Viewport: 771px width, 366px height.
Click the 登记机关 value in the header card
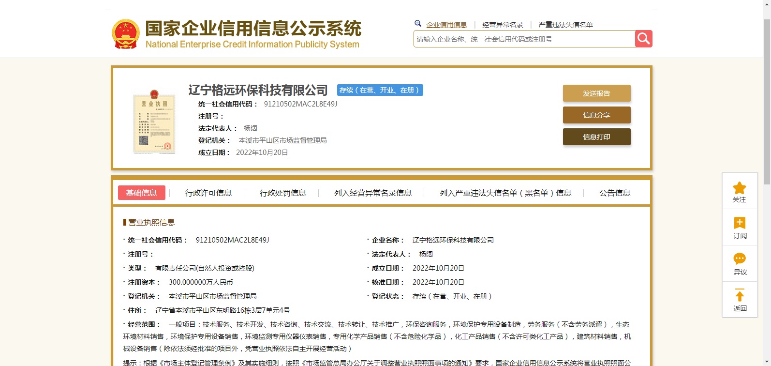[x=283, y=140]
